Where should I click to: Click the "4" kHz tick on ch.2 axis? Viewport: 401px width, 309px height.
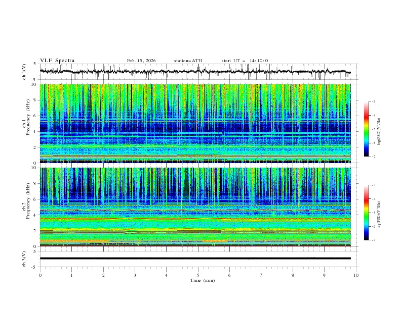pos(35,215)
